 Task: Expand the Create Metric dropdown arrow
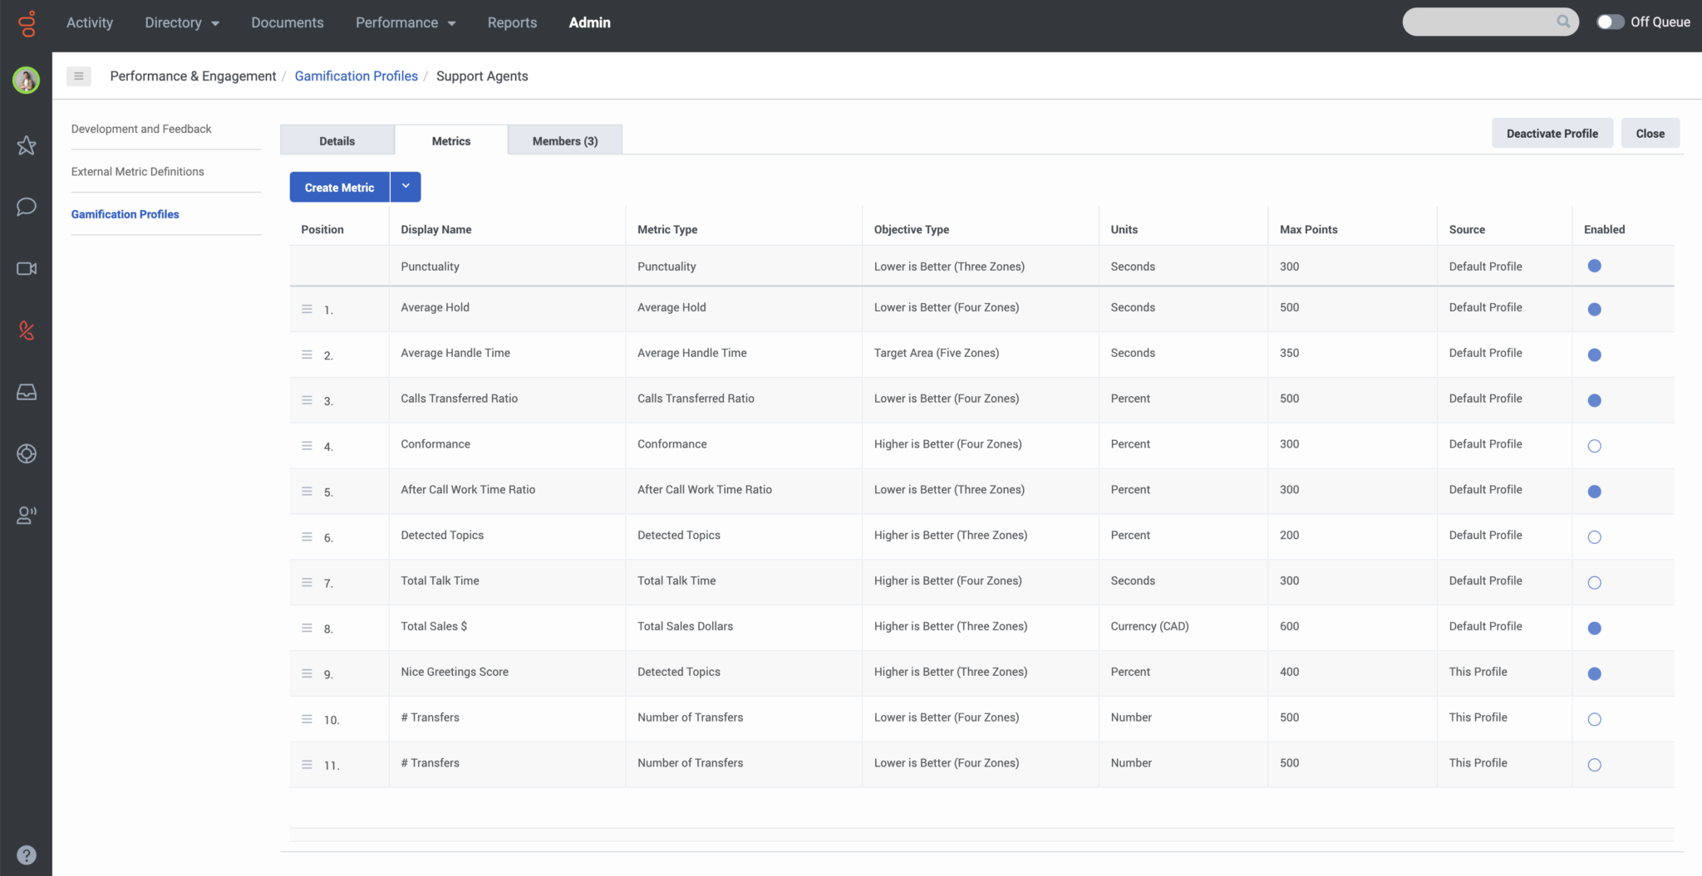[x=406, y=186]
